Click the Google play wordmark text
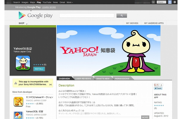182x119 pixels. (x=40, y=16)
